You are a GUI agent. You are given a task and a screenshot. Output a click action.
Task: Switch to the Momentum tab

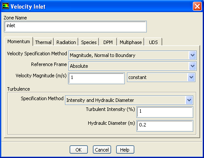click(x=19, y=41)
